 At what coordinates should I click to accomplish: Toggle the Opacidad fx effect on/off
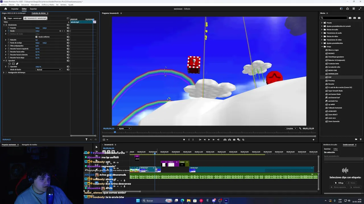point(7,61)
